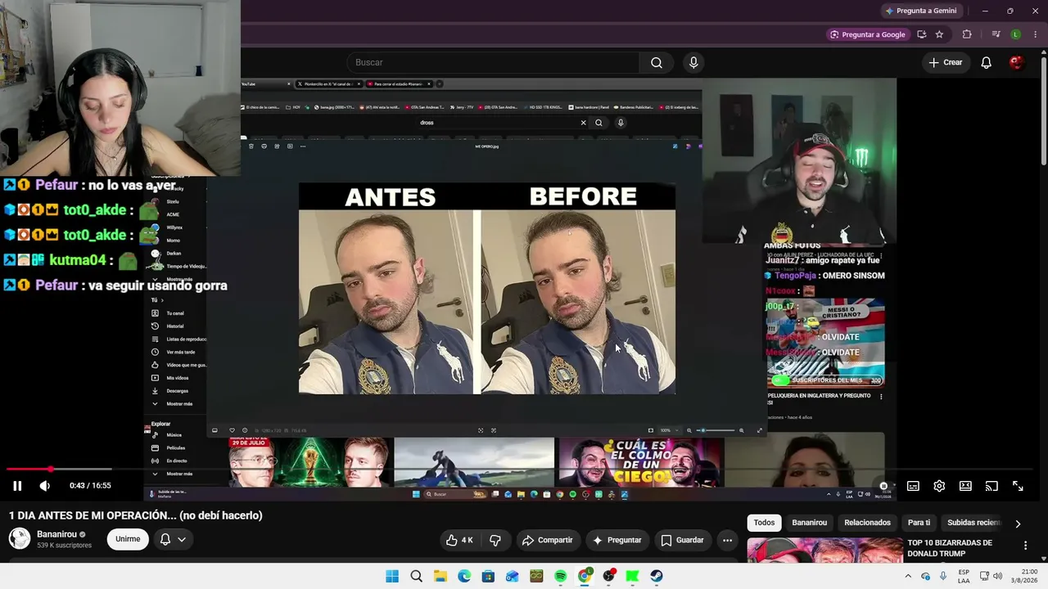Open the Chrome profile L avatar

coord(1016,34)
